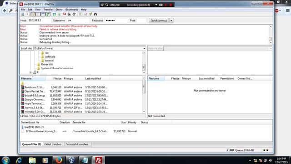The height and width of the screenshot is (164, 291).
Task: Click the magnifier icon in the recording bar
Action: (107, 5)
